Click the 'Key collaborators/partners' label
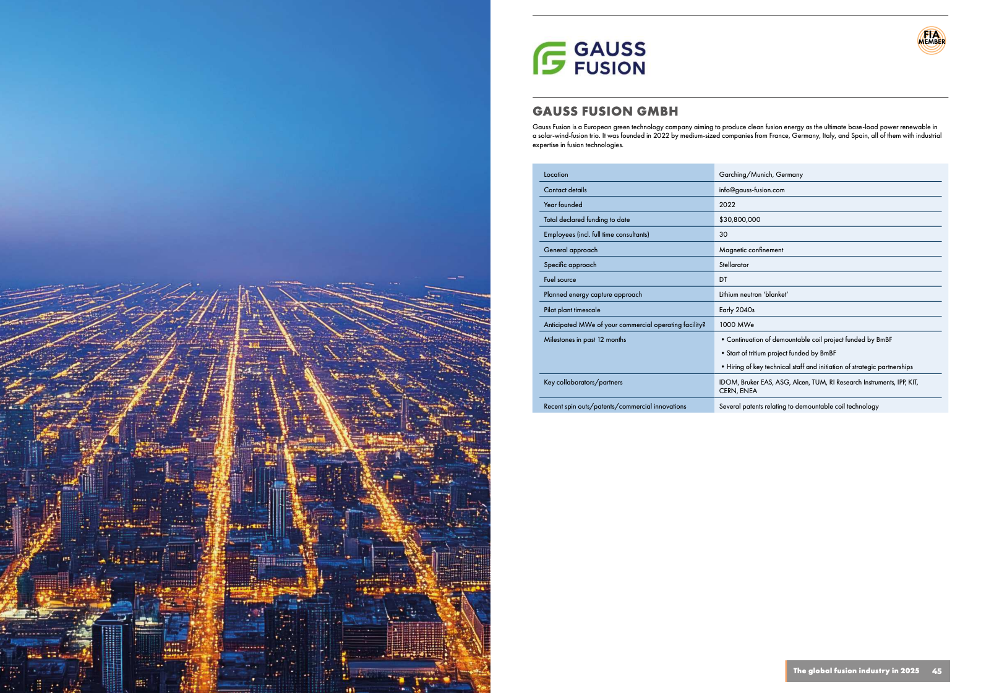981x693 pixels. pyautogui.click(x=583, y=382)
